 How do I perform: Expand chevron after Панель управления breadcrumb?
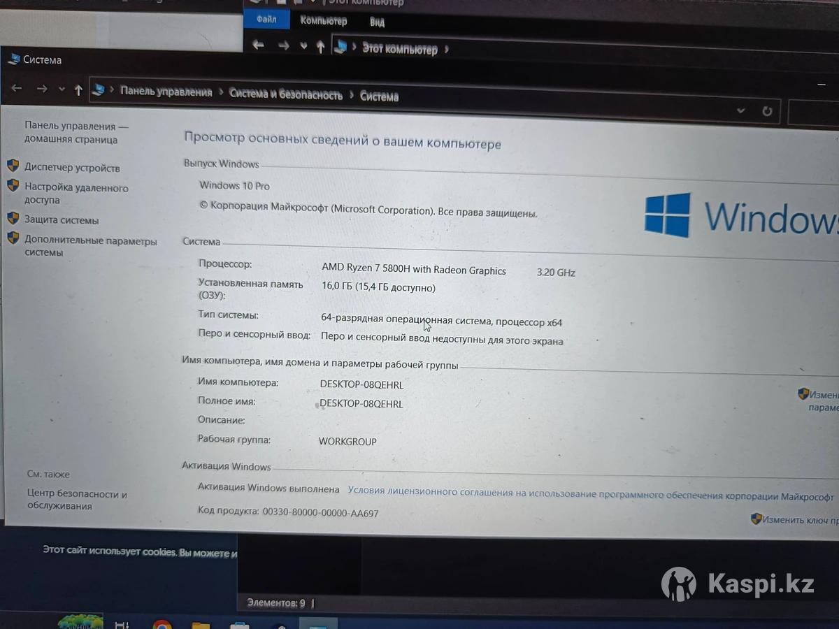pyautogui.click(x=221, y=92)
